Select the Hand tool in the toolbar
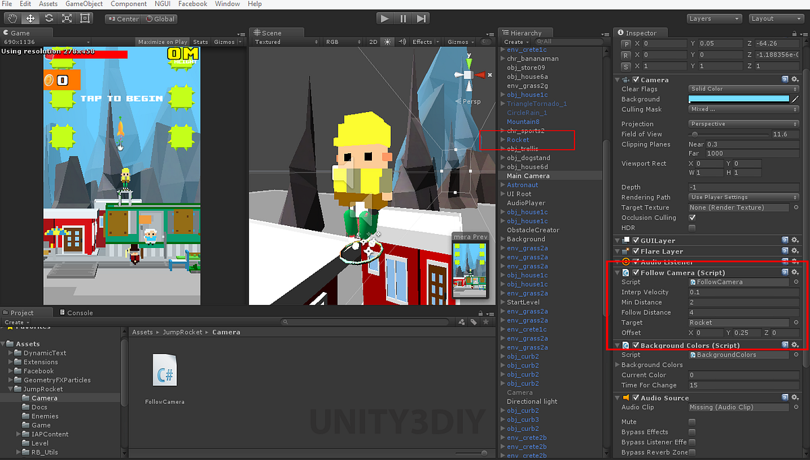The width and height of the screenshot is (810, 460). coord(11,18)
